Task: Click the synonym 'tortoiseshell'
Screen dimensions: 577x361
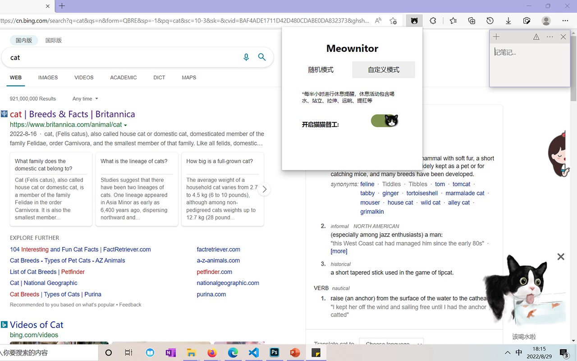Action: 422,193
